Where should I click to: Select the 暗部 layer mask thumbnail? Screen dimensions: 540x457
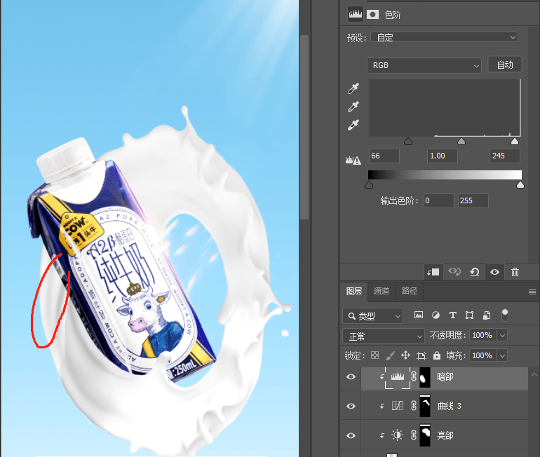point(425,377)
